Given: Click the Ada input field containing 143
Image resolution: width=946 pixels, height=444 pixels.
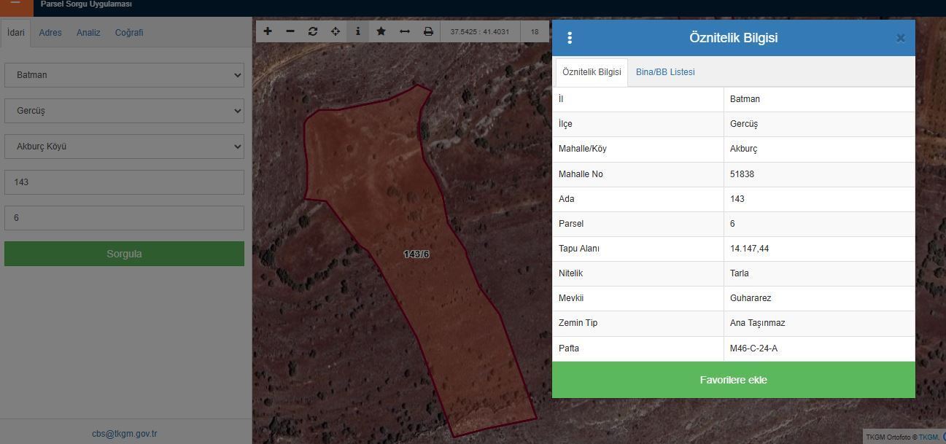Looking at the screenshot, I should tap(124, 182).
